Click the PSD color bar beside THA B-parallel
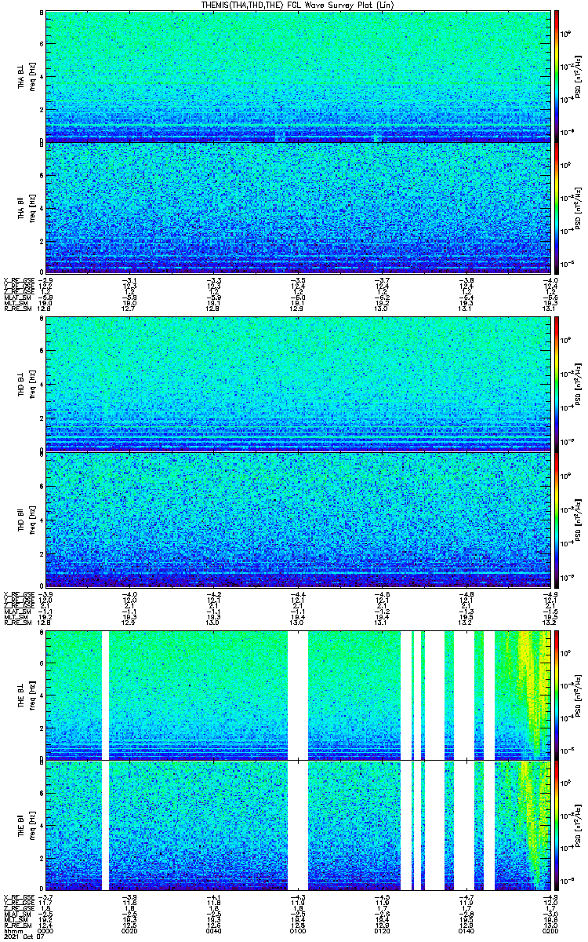The height and width of the screenshot is (942, 588). [557, 207]
